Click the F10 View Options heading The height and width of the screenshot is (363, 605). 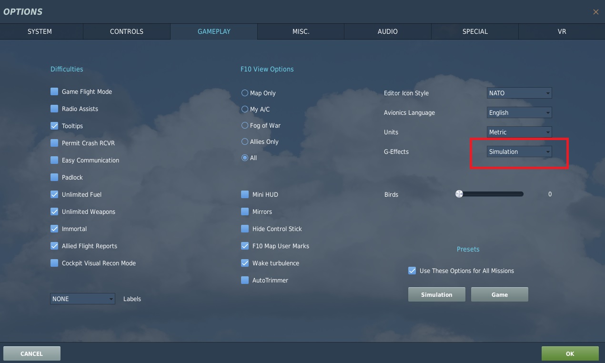pyautogui.click(x=267, y=69)
